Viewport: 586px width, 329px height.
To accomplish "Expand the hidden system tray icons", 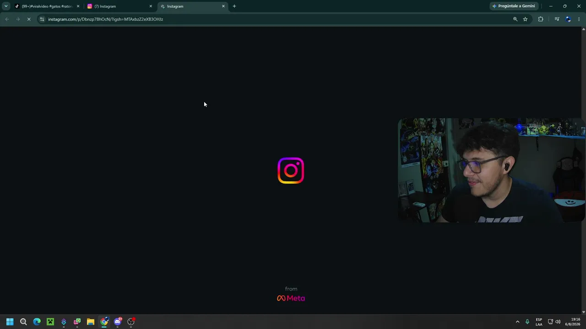I will 518,322.
